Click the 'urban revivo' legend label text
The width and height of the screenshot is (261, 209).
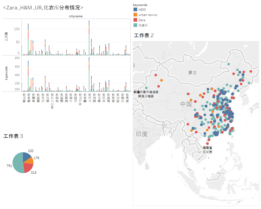coord(148,15)
